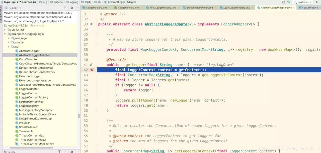Viewport: 321px width, 153px height.
Task: Close the LoggerFactory.java tab
Action: click(x=109, y=8)
